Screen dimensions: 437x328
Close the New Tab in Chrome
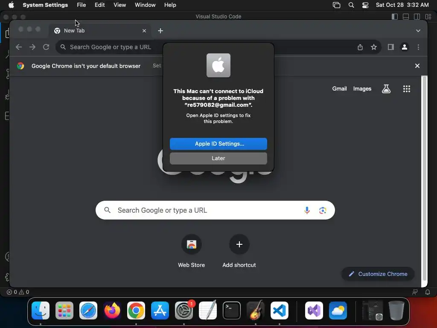144,31
